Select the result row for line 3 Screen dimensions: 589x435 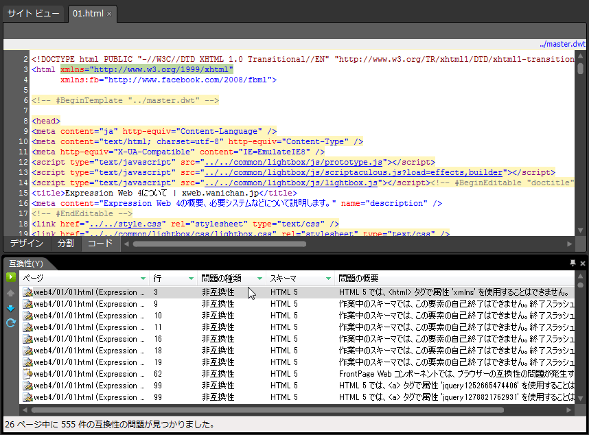click(297, 292)
